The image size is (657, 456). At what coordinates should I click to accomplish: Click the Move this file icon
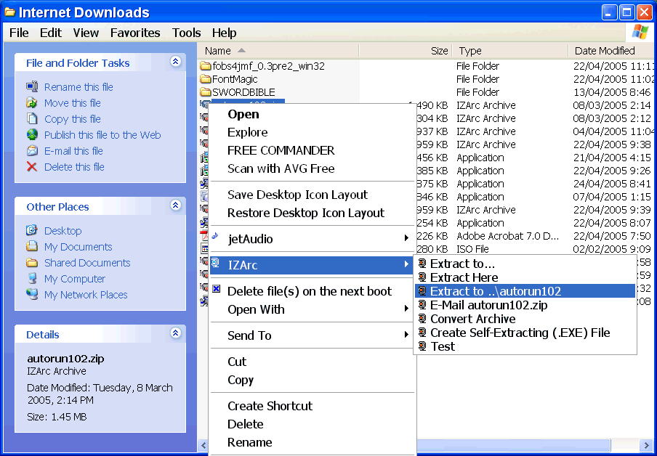(32, 102)
